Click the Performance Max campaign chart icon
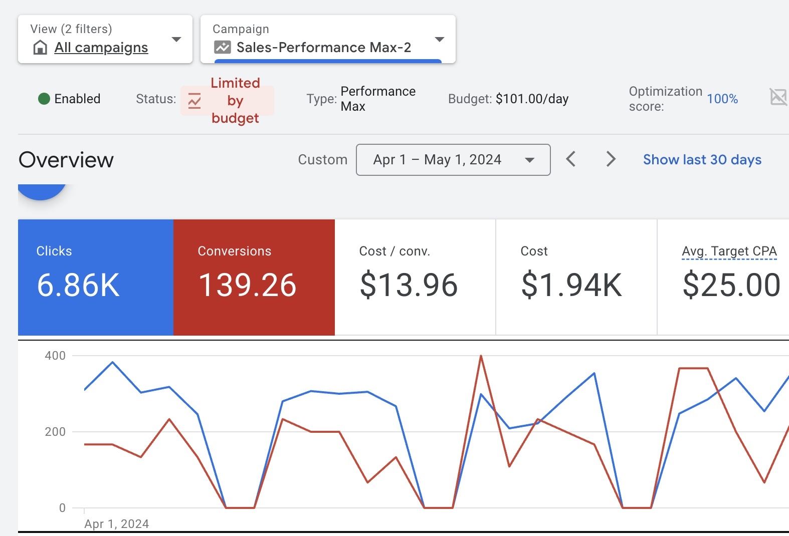The width and height of the screenshot is (789, 536). (x=222, y=47)
